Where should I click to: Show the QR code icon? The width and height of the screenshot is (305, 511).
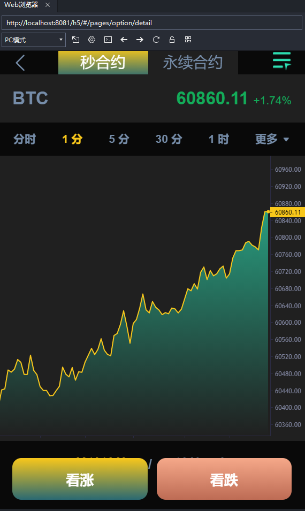point(188,40)
